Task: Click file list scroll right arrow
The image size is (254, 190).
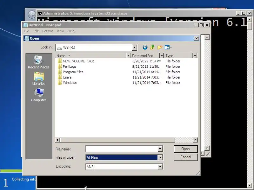Action: [195, 140]
